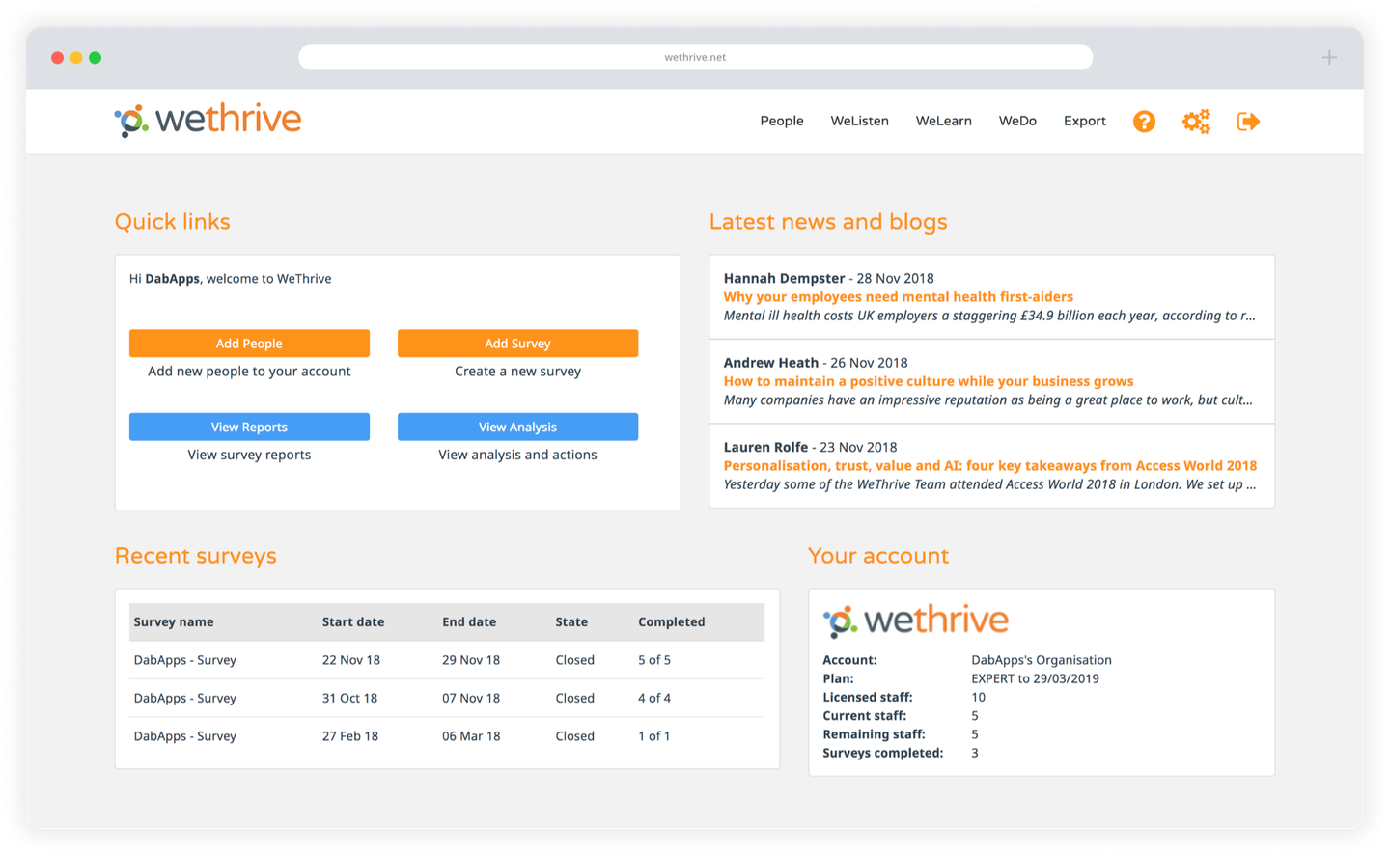Open the WeLearn menu
The height and width of the screenshot is (856, 1390).
tap(944, 121)
